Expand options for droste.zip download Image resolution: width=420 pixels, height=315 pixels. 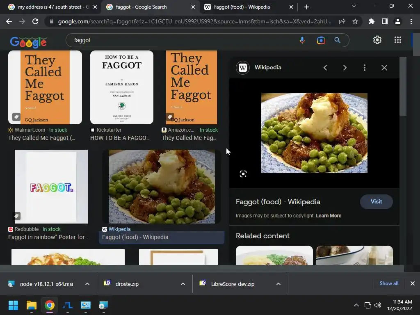(183, 284)
